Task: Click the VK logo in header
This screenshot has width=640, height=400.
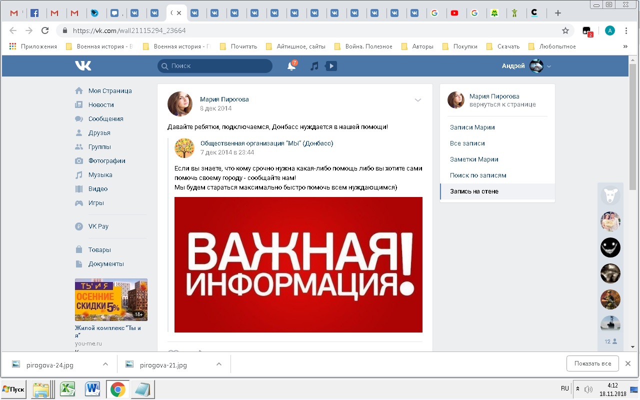Action: [83, 65]
